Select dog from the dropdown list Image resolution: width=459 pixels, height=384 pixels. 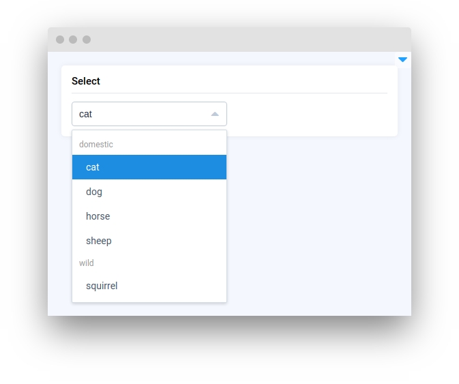point(149,192)
